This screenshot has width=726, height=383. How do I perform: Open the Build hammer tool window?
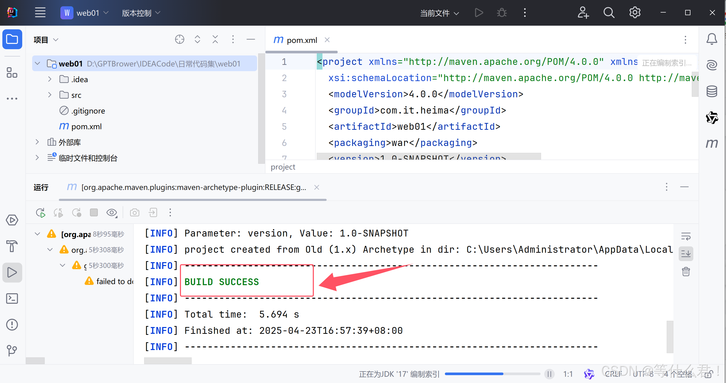(x=12, y=246)
